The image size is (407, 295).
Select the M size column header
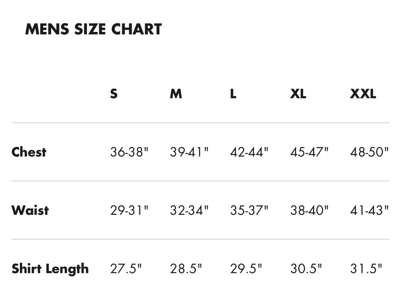[x=176, y=93]
